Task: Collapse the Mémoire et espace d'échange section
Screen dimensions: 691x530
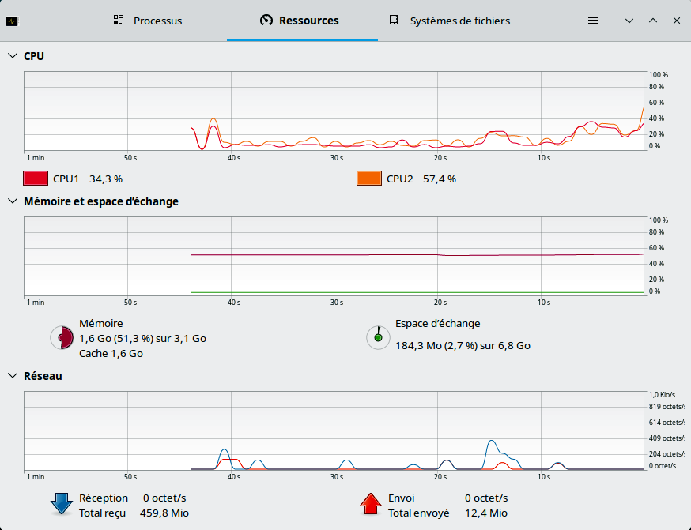Action: pos(13,201)
